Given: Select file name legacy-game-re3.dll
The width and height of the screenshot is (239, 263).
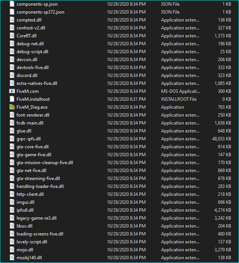Looking at the screenshot, I should (x=37, y=218).
